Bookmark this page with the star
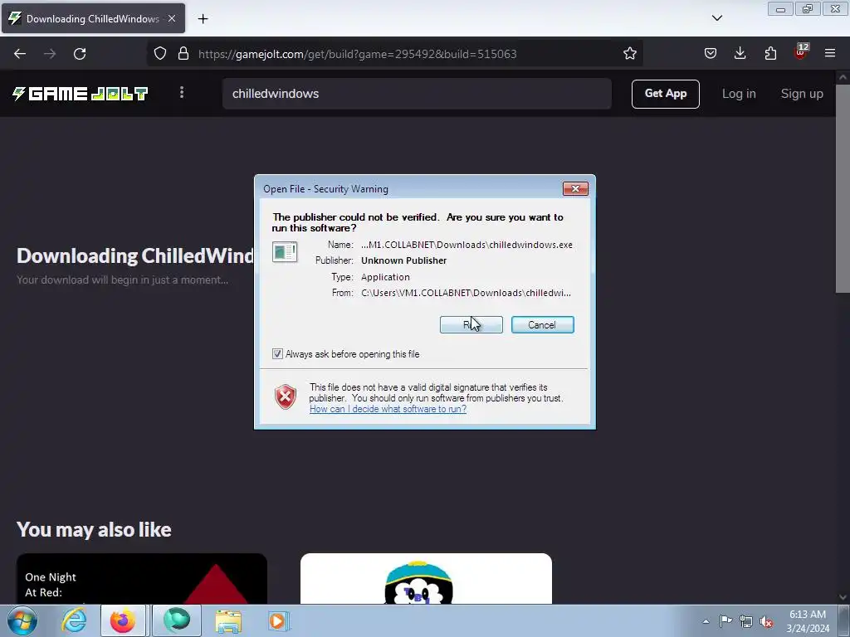Viewport: 850px width, 637px height. click(x=629, y=54)
